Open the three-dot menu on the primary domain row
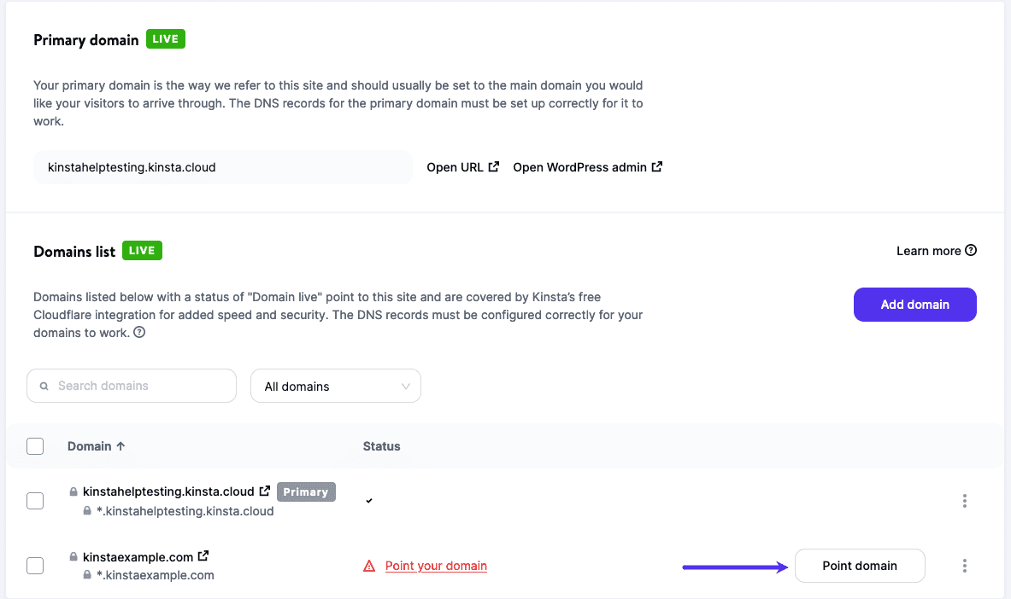The image size is (1011, 599). pyautogui.click(x=964, y=501)
